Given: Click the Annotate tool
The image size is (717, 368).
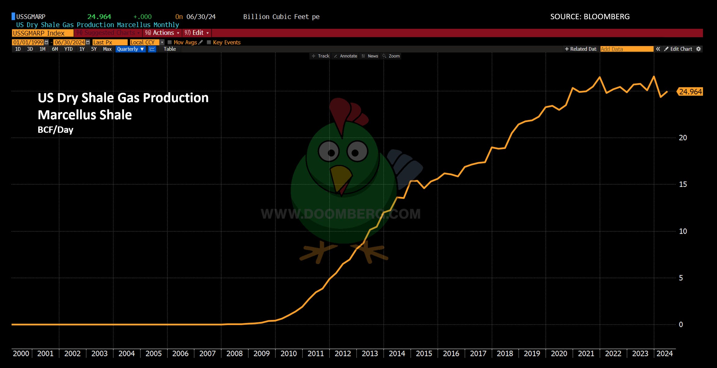Looking at the screenshot, I should pyautogui.click(x=345, y=56).
